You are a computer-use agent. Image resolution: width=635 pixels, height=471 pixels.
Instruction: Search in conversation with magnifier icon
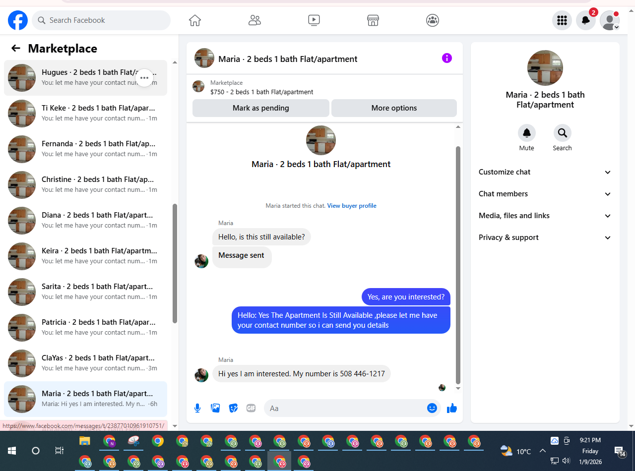pyautogui.click(x=563, y=133)
